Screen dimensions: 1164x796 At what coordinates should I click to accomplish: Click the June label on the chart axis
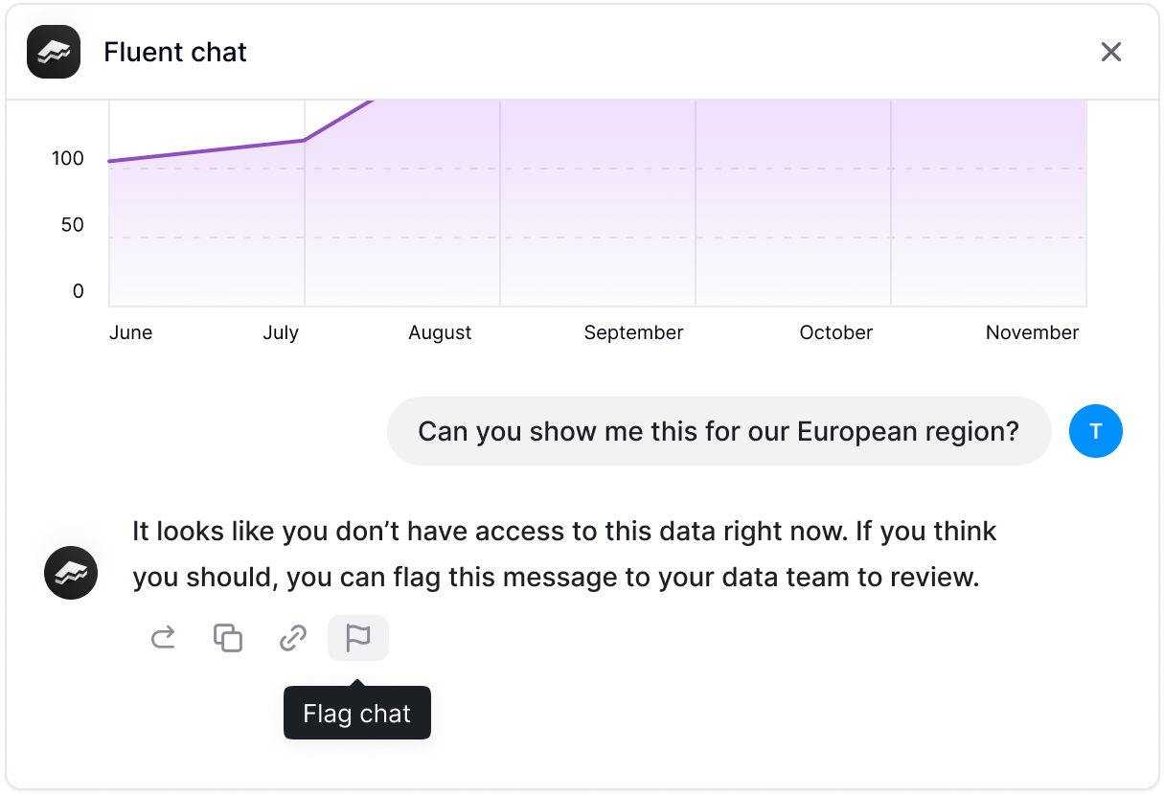coord(130,332)
